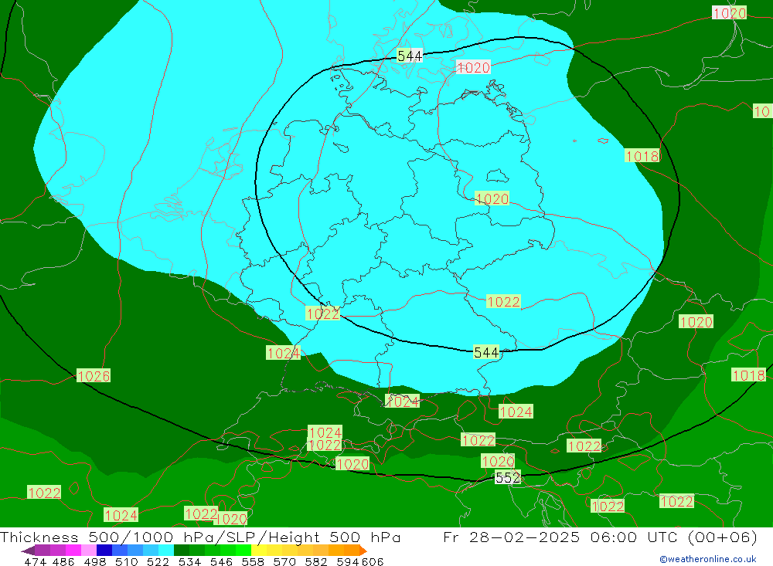The width and height of the screenshot is (773, 566).
Task: Click legend value 510
Action: 126,561
